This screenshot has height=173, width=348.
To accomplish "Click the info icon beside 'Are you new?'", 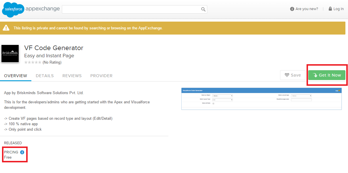I will 292,9.
